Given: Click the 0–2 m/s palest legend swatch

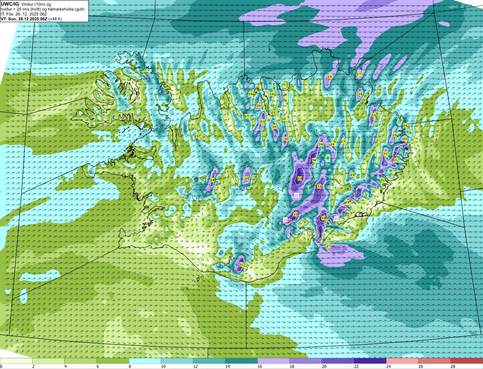Looking at the screenshot, I should [x=16, y=361].
